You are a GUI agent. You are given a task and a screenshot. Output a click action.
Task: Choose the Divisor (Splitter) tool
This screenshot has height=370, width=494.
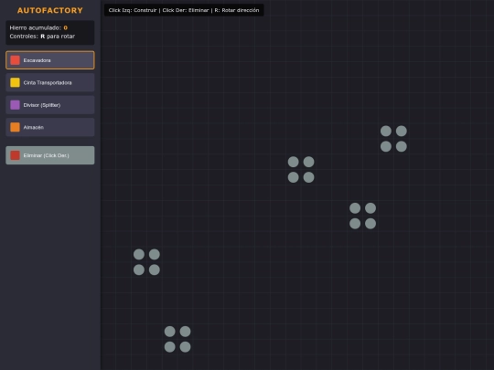(49, 105)
